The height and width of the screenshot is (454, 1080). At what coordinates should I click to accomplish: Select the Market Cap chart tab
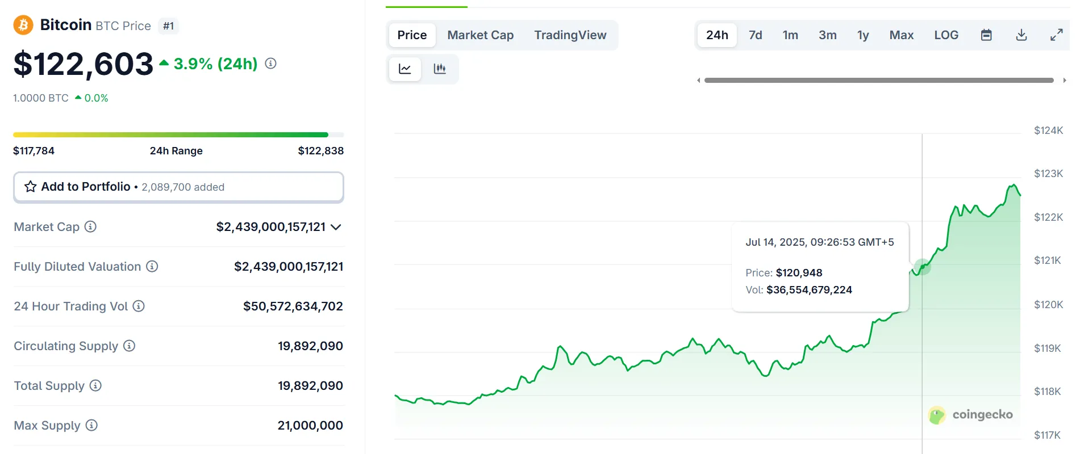481,35
